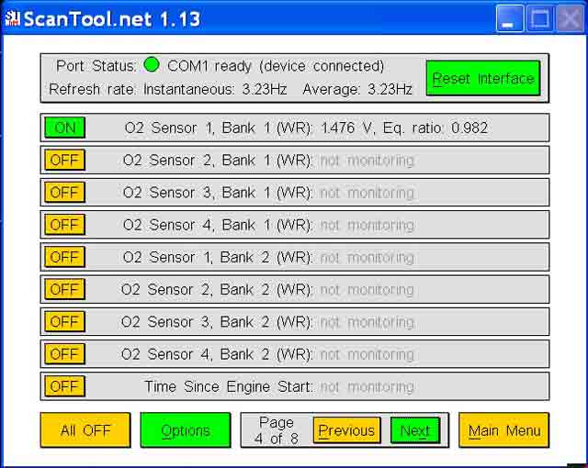Image resolution: width=588 pixels, height=468 pixels.
Task: Turn on O2 Sensor 3, Bank 2
Action: point(64,322)
